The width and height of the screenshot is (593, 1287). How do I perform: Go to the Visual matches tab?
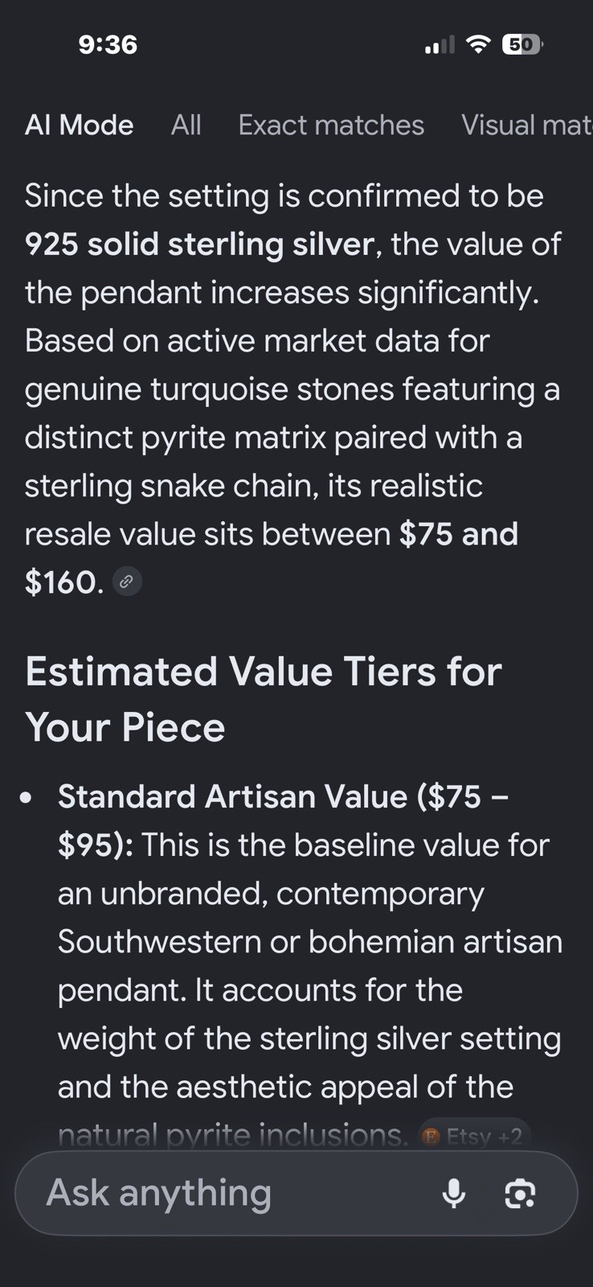pos(526,125)
